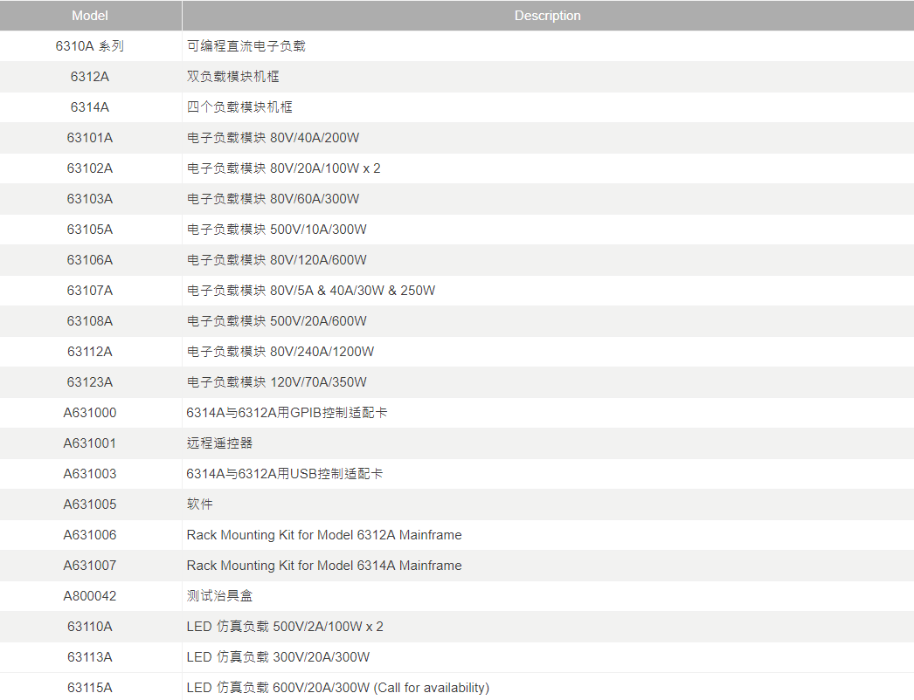Click 远程遥控器 description
914x700 pixels.
pyautogui.click(x=219, y=443)
